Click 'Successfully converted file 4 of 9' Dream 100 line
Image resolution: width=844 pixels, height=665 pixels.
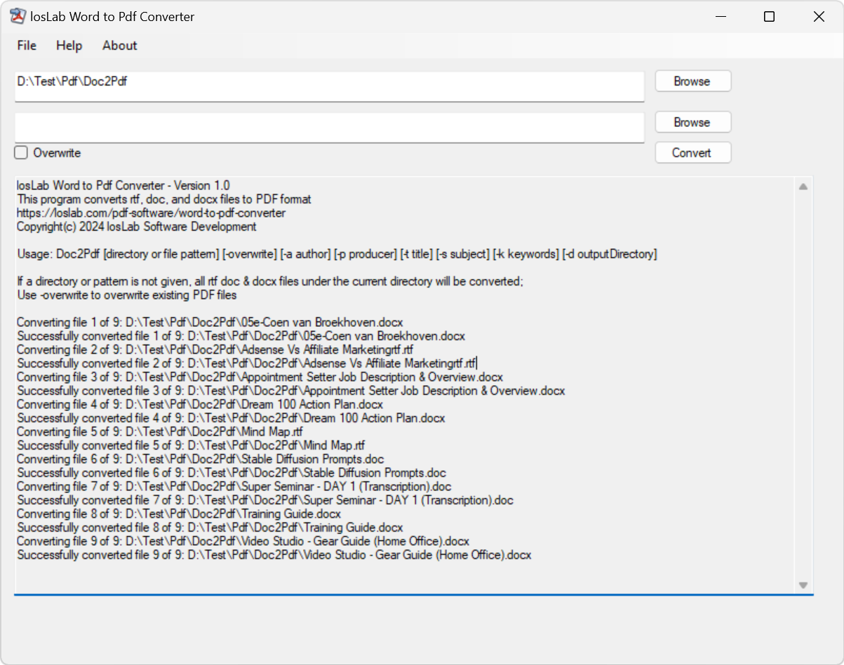coord(231,418)
